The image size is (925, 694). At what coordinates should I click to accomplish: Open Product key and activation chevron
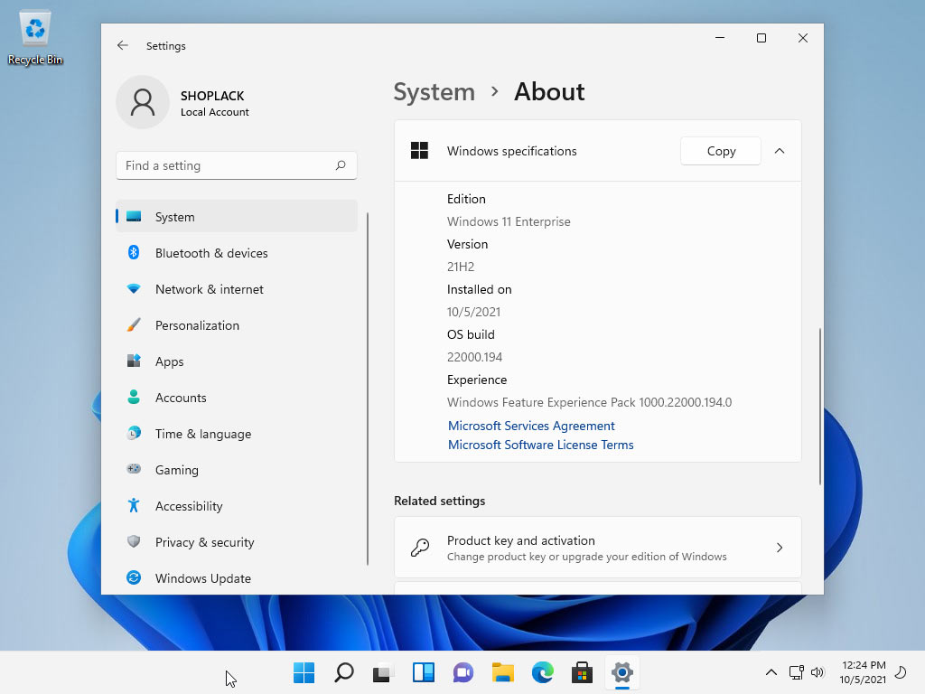tap(780, 547)
